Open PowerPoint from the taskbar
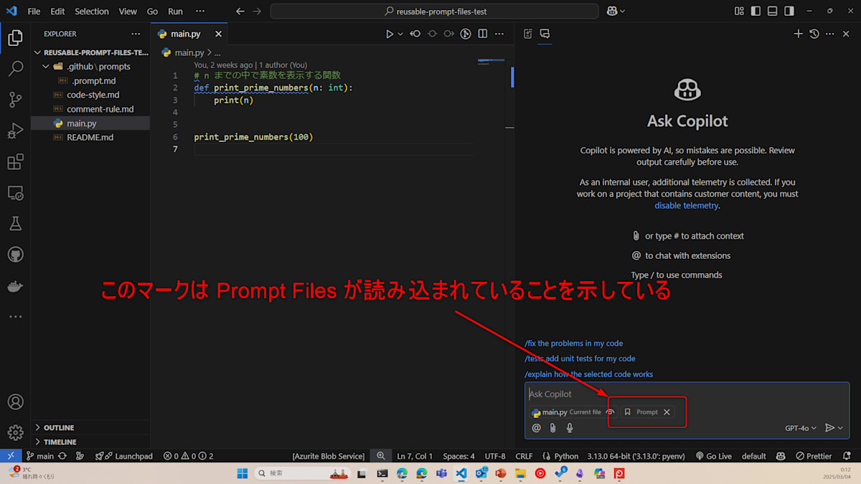Viewport: 861px width, 484px height. [x=501, y=473]
